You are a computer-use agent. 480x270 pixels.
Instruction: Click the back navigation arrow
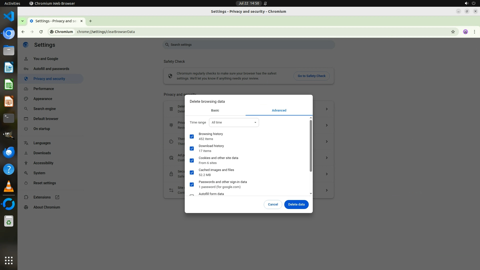[x=23, y=32]
